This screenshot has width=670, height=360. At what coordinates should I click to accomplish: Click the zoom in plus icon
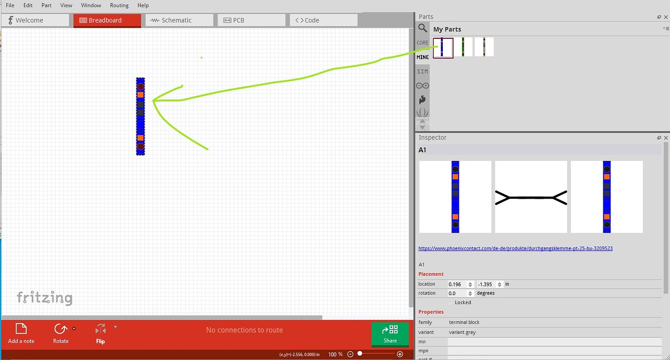pyautogui.click(x=400, y=354)
